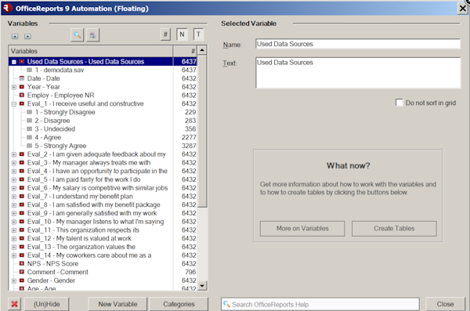Click the red icon of Comment variable
This screenshot has width=470, height=311.
coord(22,272)
